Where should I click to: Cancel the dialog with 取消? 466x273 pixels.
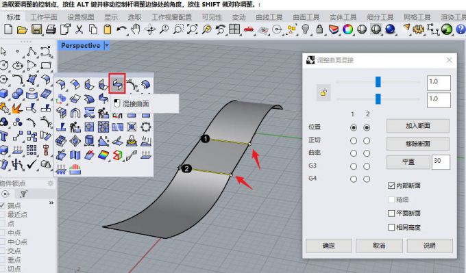point(379,246)
